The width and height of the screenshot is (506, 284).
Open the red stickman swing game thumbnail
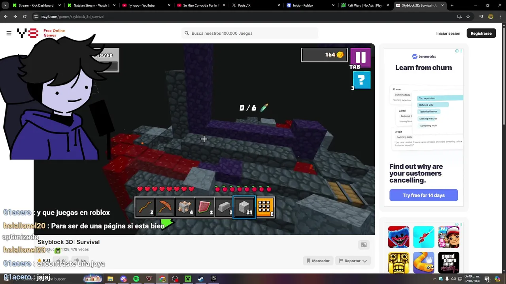424,237
